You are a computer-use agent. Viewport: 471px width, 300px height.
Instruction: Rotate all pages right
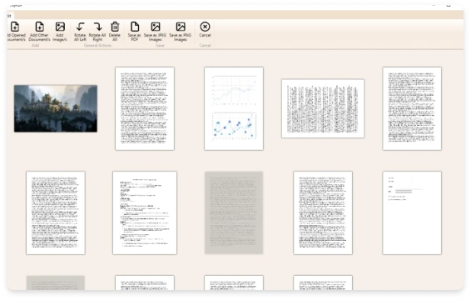coord(97,31)
